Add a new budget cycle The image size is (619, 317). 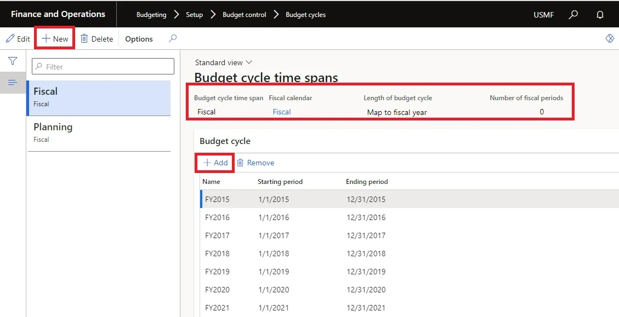[x=215, y=163]
